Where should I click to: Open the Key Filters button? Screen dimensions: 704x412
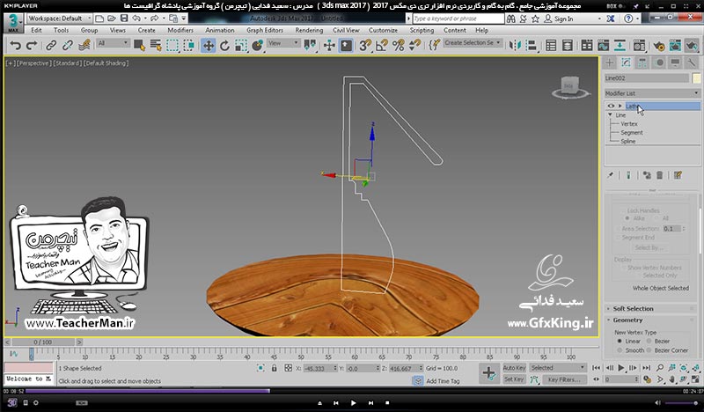tap(564, 379)
